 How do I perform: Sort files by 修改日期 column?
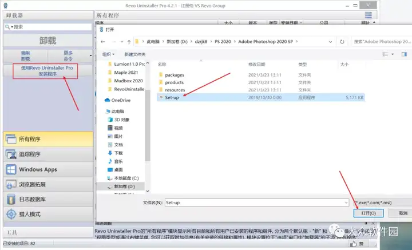pyautogui.click(x=256, y=64)
